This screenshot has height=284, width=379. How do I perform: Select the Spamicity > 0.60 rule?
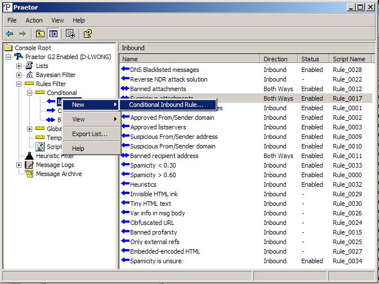(153, 175)
